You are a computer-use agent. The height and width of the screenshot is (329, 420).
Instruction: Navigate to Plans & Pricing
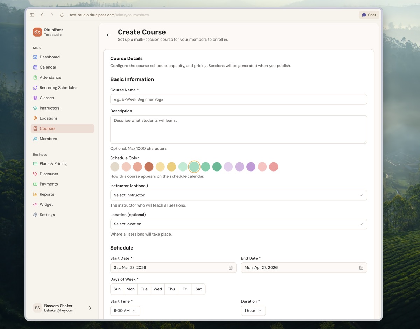click(62, 163)
